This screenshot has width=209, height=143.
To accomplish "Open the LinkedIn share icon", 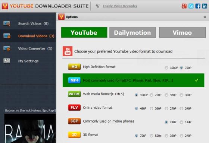I will pyautogui.click(x=205, y=6).
